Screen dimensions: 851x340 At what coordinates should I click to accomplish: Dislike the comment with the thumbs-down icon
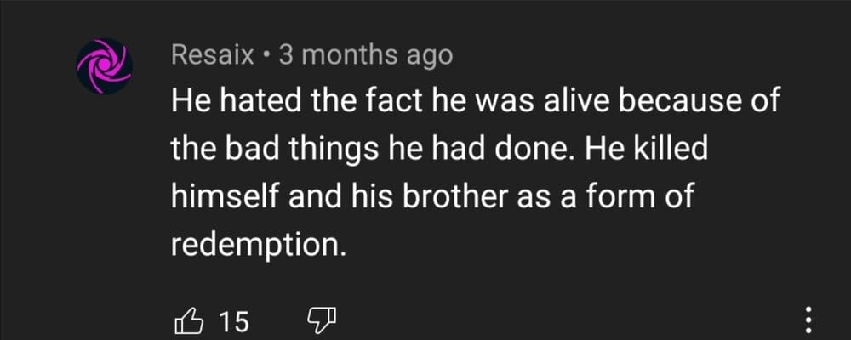pyautogui.click(x=322, y=321)
